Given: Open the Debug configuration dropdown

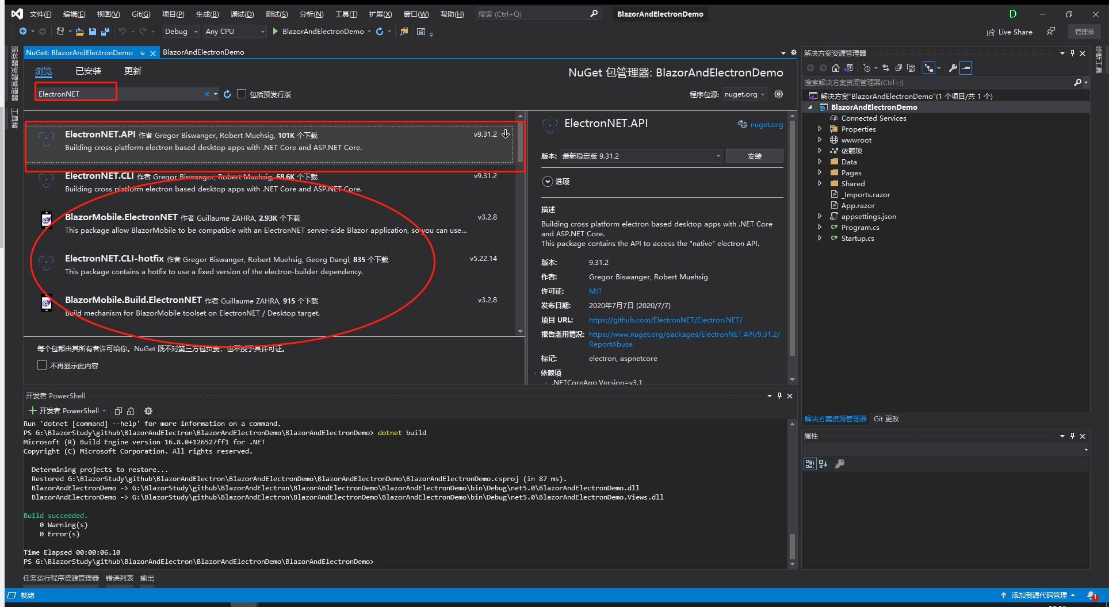Looking at the screenshot, I should (x=181, y=32).
